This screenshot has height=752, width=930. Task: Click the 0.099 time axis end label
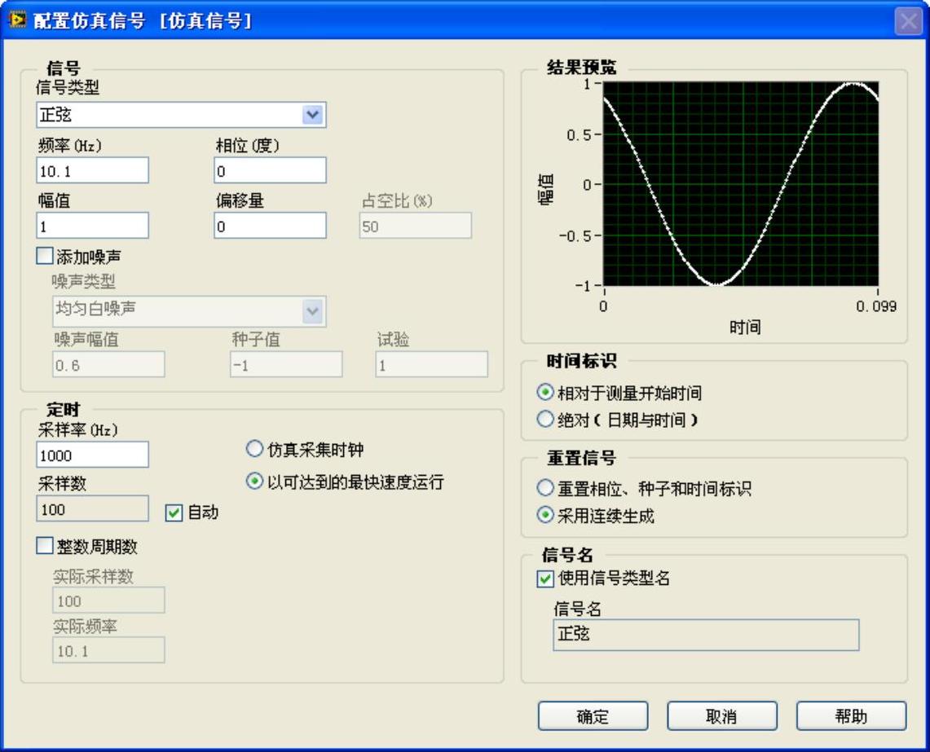(x=876, y=306)
